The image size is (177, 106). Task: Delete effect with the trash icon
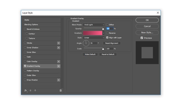[x=61, y=91]
